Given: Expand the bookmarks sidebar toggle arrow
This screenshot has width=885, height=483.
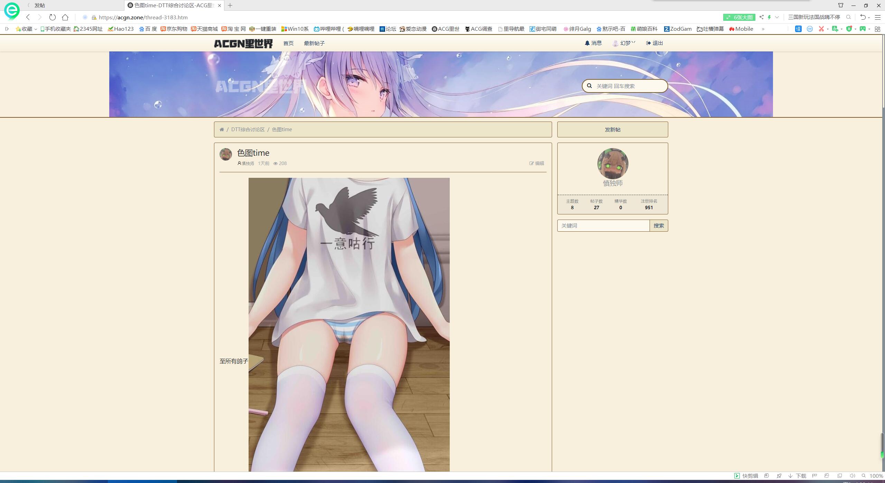Looking at the screenshot, I should 7,29.
